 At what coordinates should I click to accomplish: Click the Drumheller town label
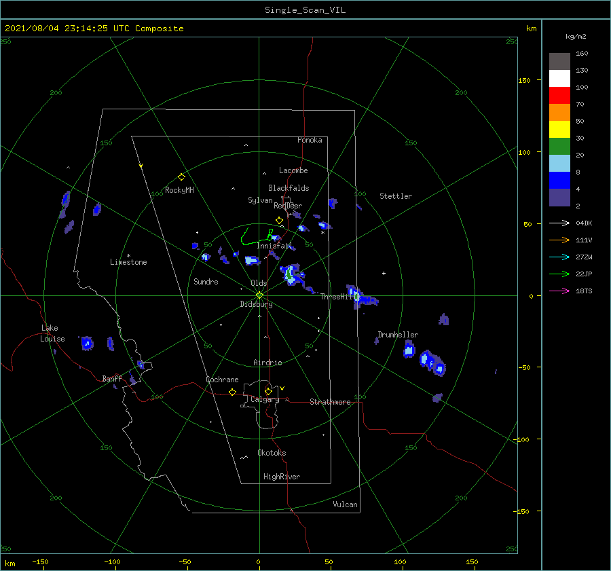[x=398, y=335]
